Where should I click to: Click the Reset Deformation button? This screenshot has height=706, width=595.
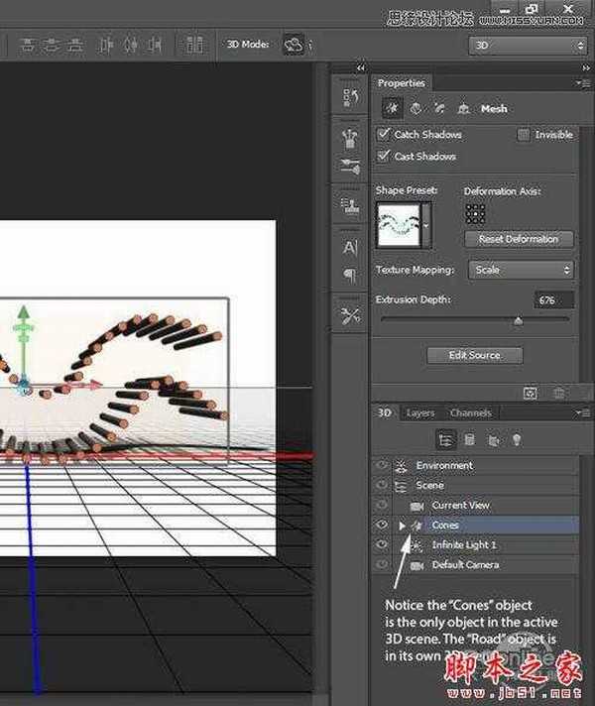point(519,239)
